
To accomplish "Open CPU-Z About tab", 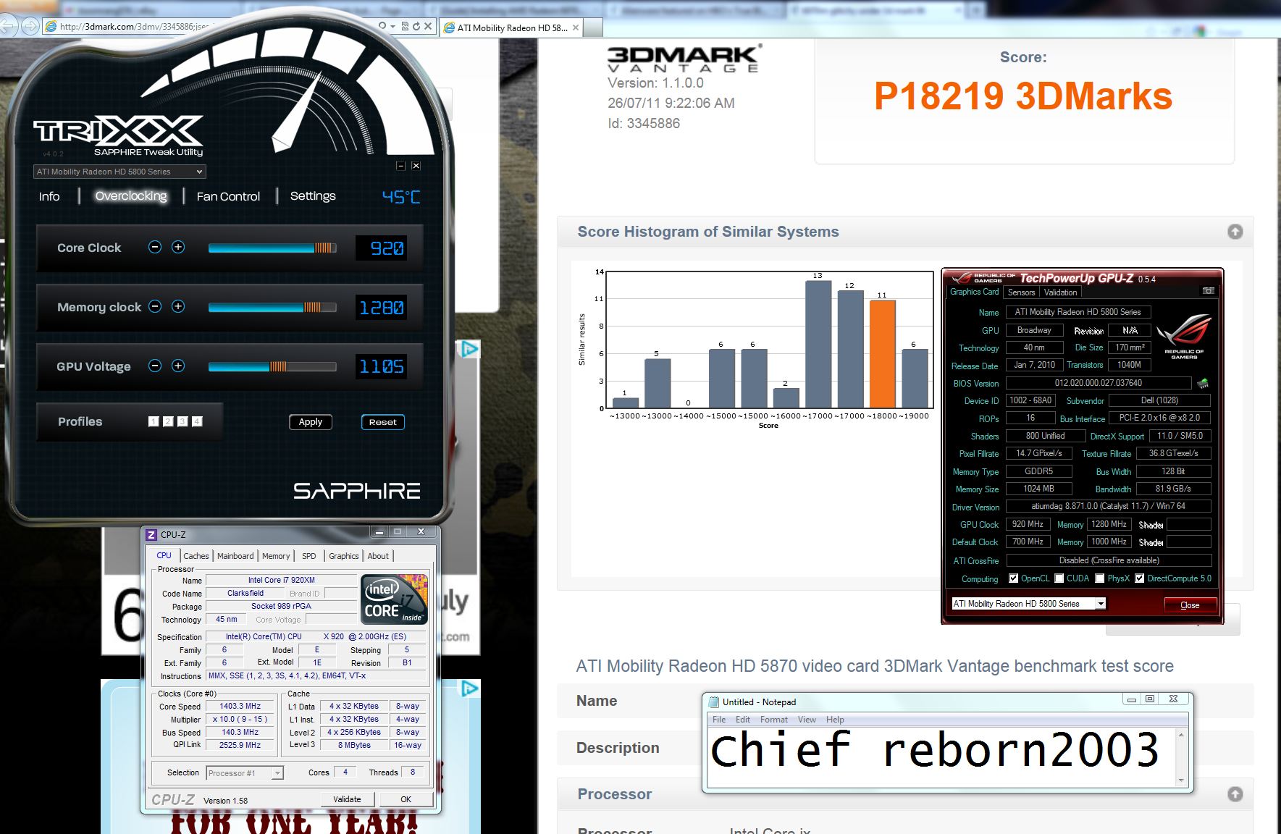I will point(378,556).
